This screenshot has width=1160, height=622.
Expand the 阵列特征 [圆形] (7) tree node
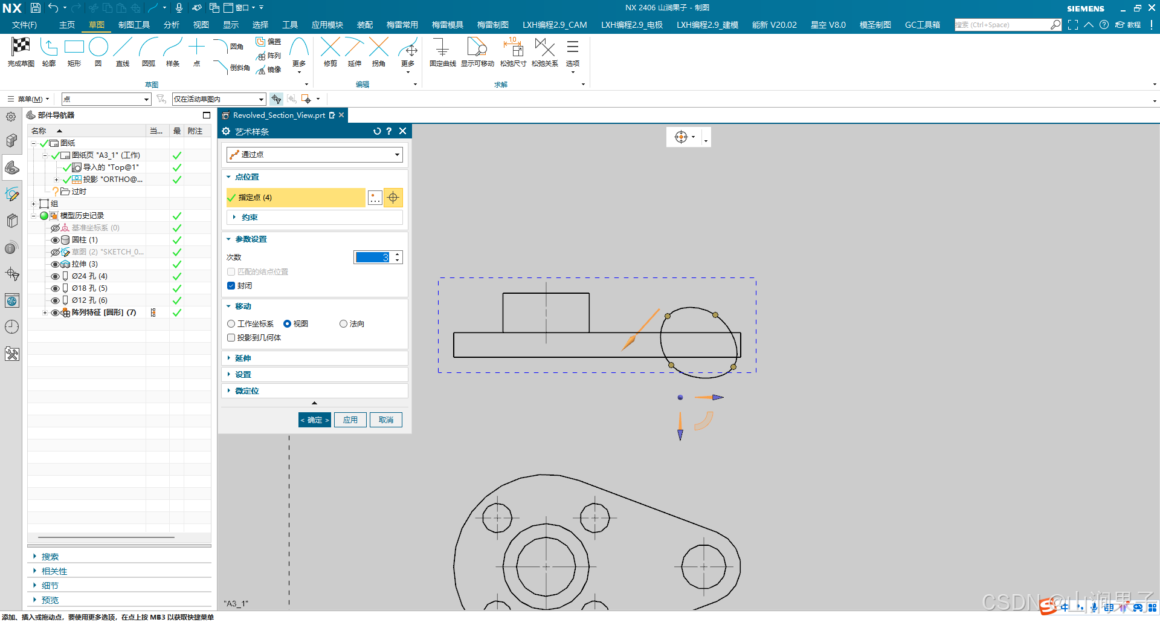point(45,313)
